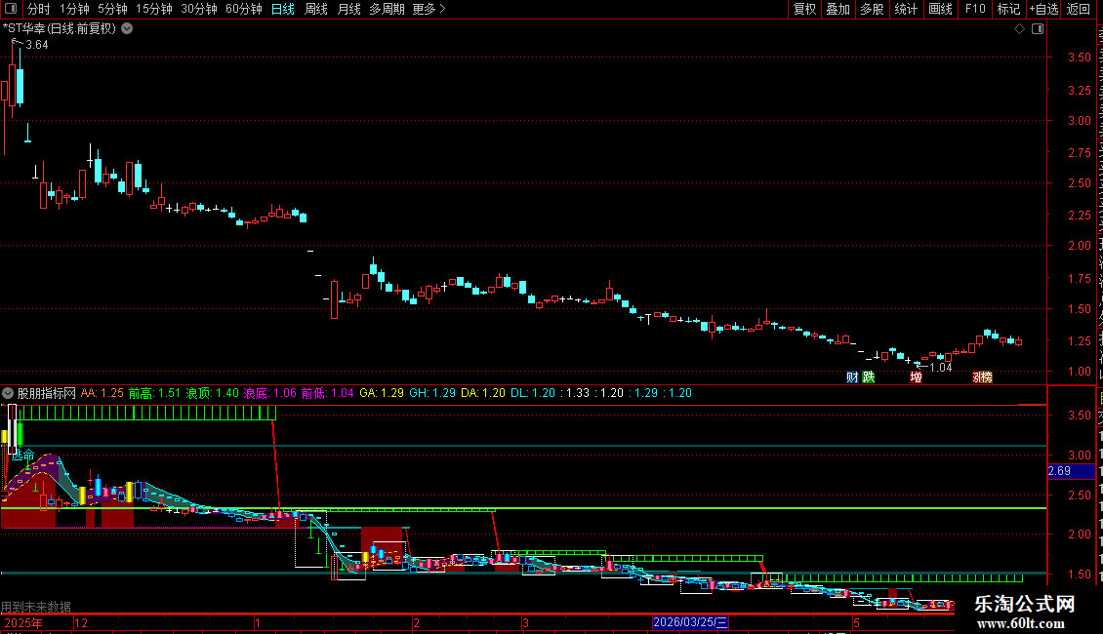Viewport: 1103px width, 634px height.
Task: Click the 2026/03/25/三 date marker
Action: [x=690, y=622]
